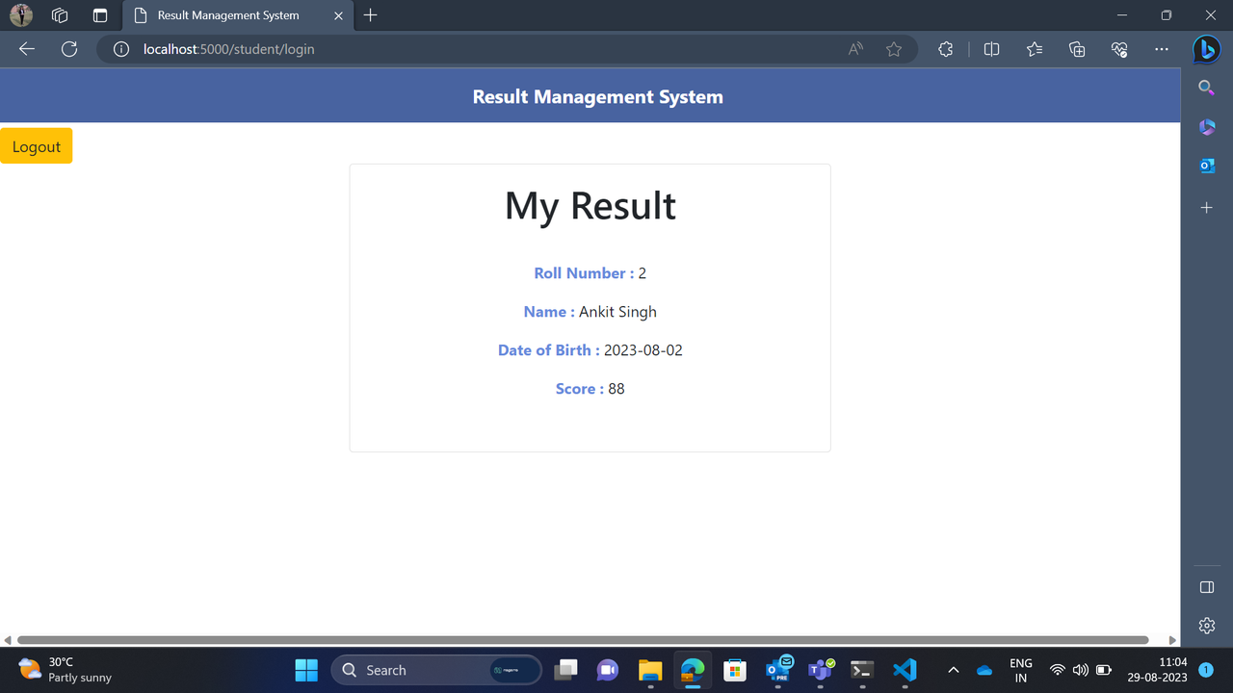Open Windows Terminal from the taskbar
The width and height of the screenshot is (1233, 693).
pos(861,670)
